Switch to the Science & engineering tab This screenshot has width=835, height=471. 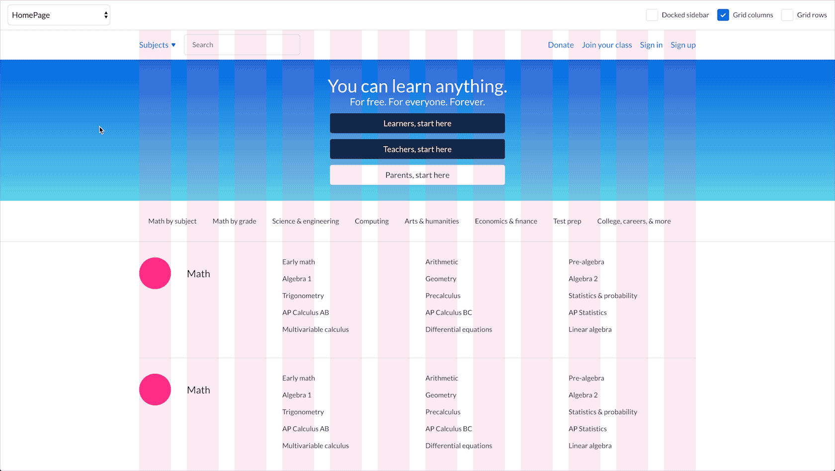tap(306, 221)
